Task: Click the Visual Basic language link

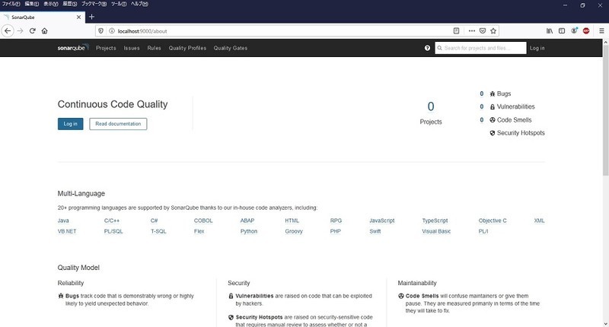Action: [x=436, y=231]
